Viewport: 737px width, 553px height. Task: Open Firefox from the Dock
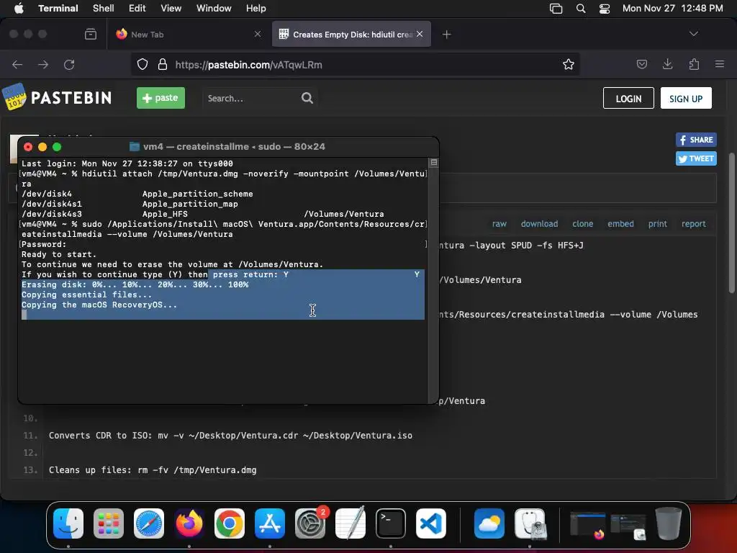pyautogui.click(x=189, y=523)
